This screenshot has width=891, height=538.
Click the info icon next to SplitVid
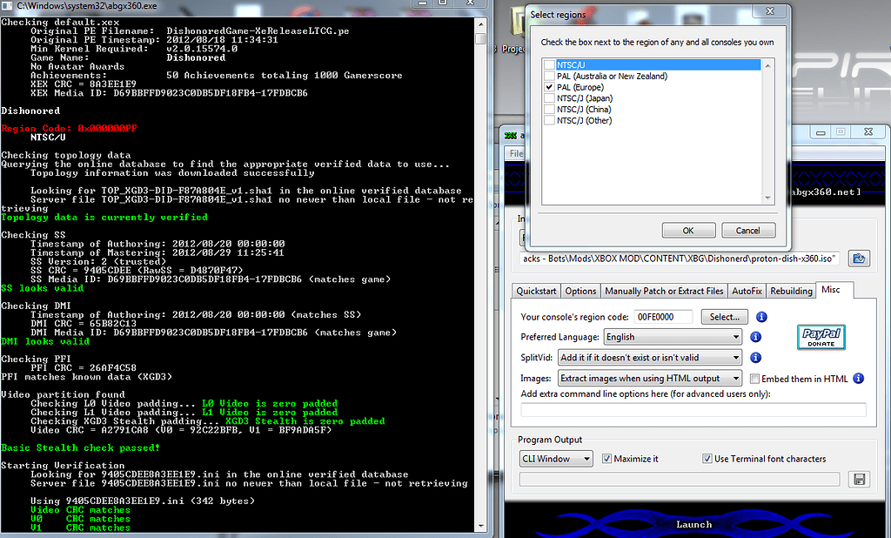755,357
